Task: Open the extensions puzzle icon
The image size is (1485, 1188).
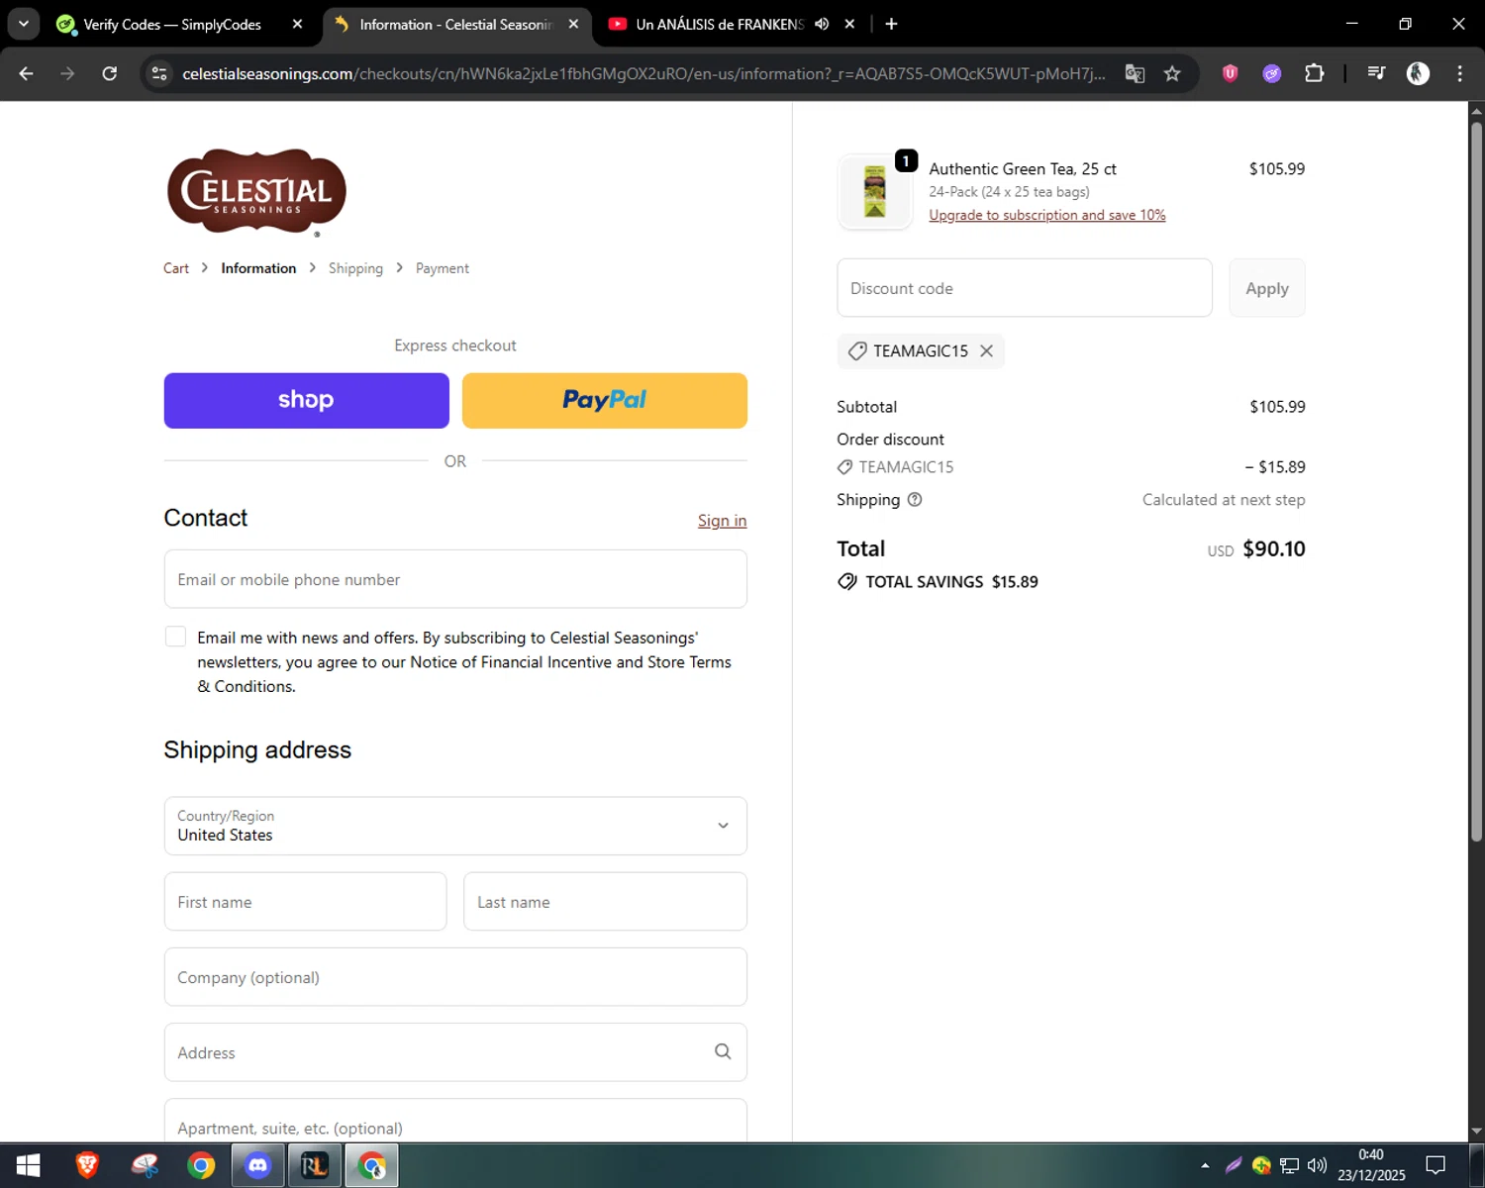Action: [x=1315, y=73]
